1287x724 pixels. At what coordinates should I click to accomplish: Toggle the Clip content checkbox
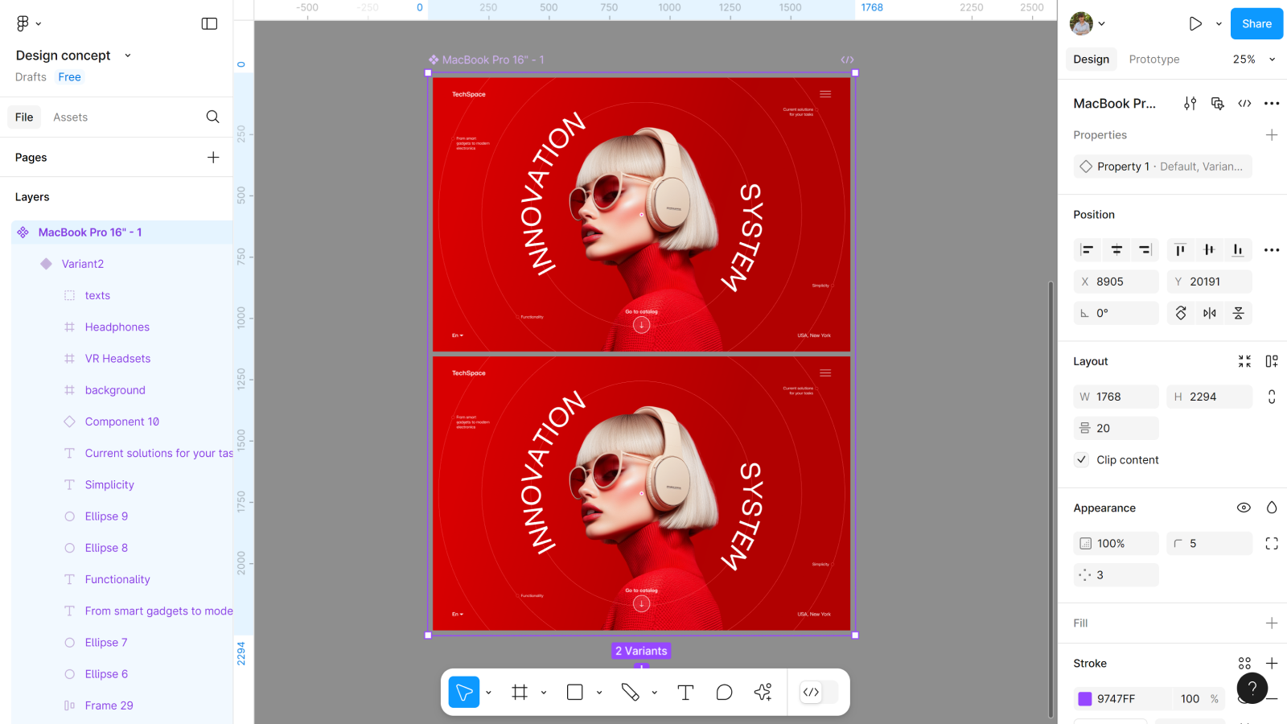1082,459
